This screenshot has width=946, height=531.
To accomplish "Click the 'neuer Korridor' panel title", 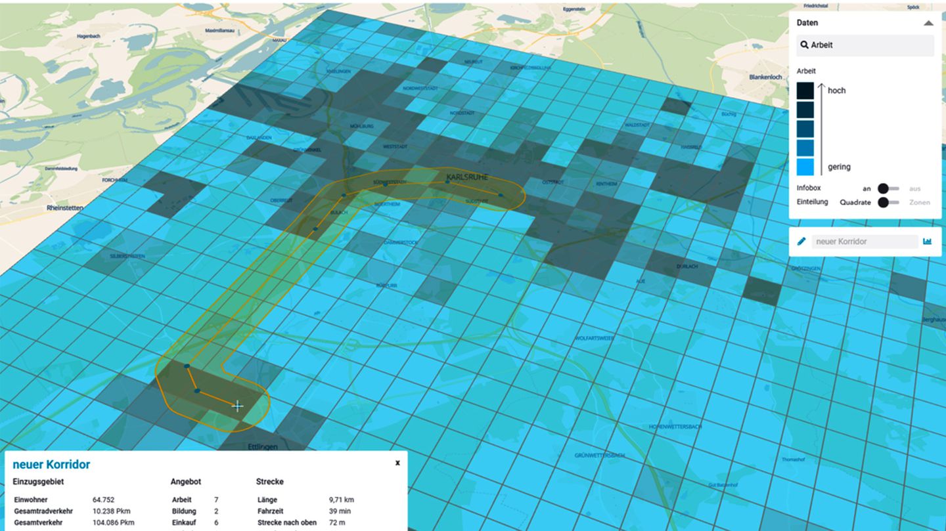I will 51,465.
